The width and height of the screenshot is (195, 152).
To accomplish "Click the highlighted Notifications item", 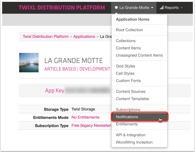I will tap(139, 117).
